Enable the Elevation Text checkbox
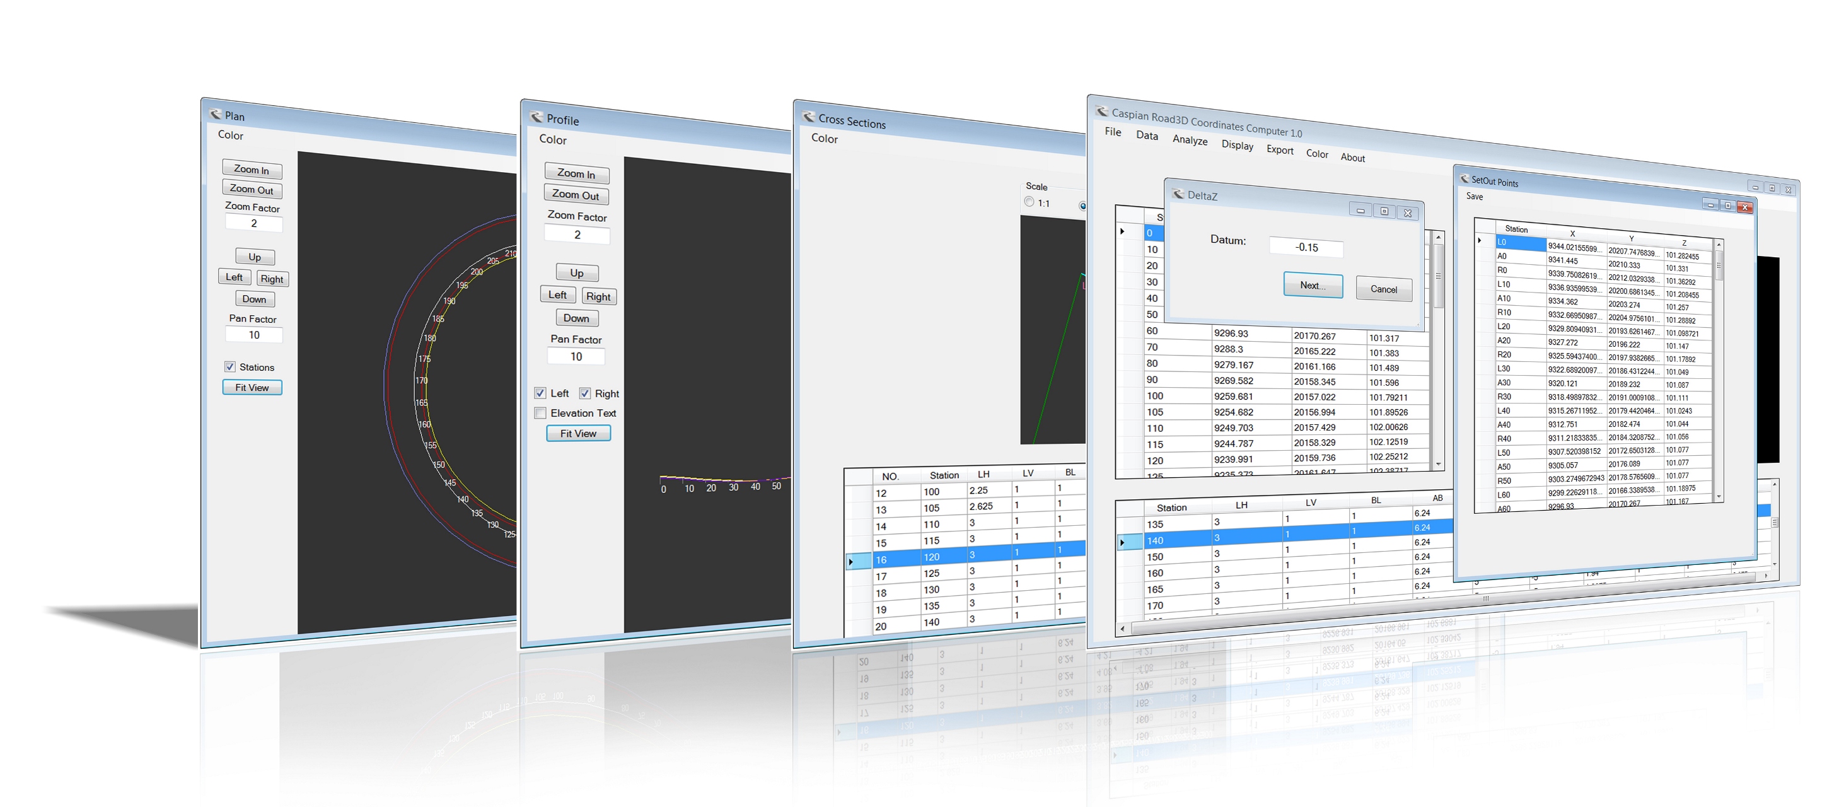This screenshot has height=807, width=1844. point(540,412)
